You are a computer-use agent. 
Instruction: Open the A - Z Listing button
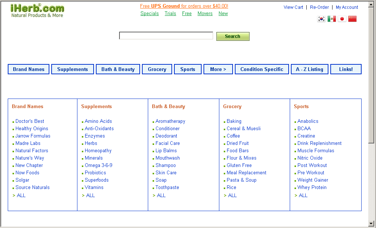pos(309,69)
